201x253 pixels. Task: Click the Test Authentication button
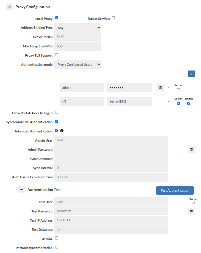[175, 190]
